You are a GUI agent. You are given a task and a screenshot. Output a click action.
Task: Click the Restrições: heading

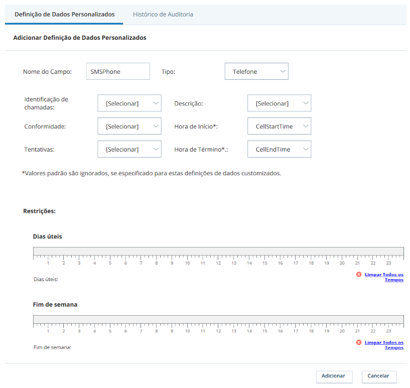[40, 211]
